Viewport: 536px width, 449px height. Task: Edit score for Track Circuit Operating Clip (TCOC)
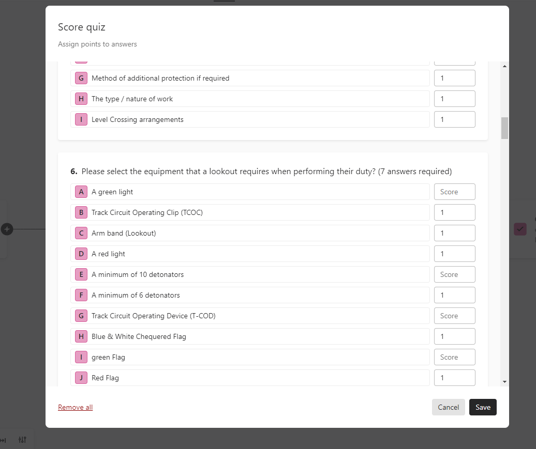455,212
